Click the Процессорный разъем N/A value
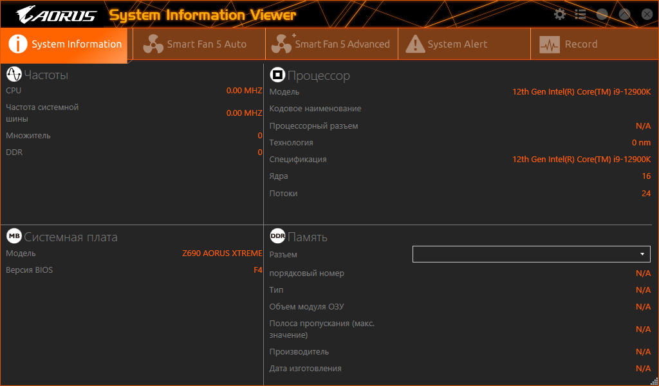This screenshot has width=659, height=386. [x=644, y=126]
